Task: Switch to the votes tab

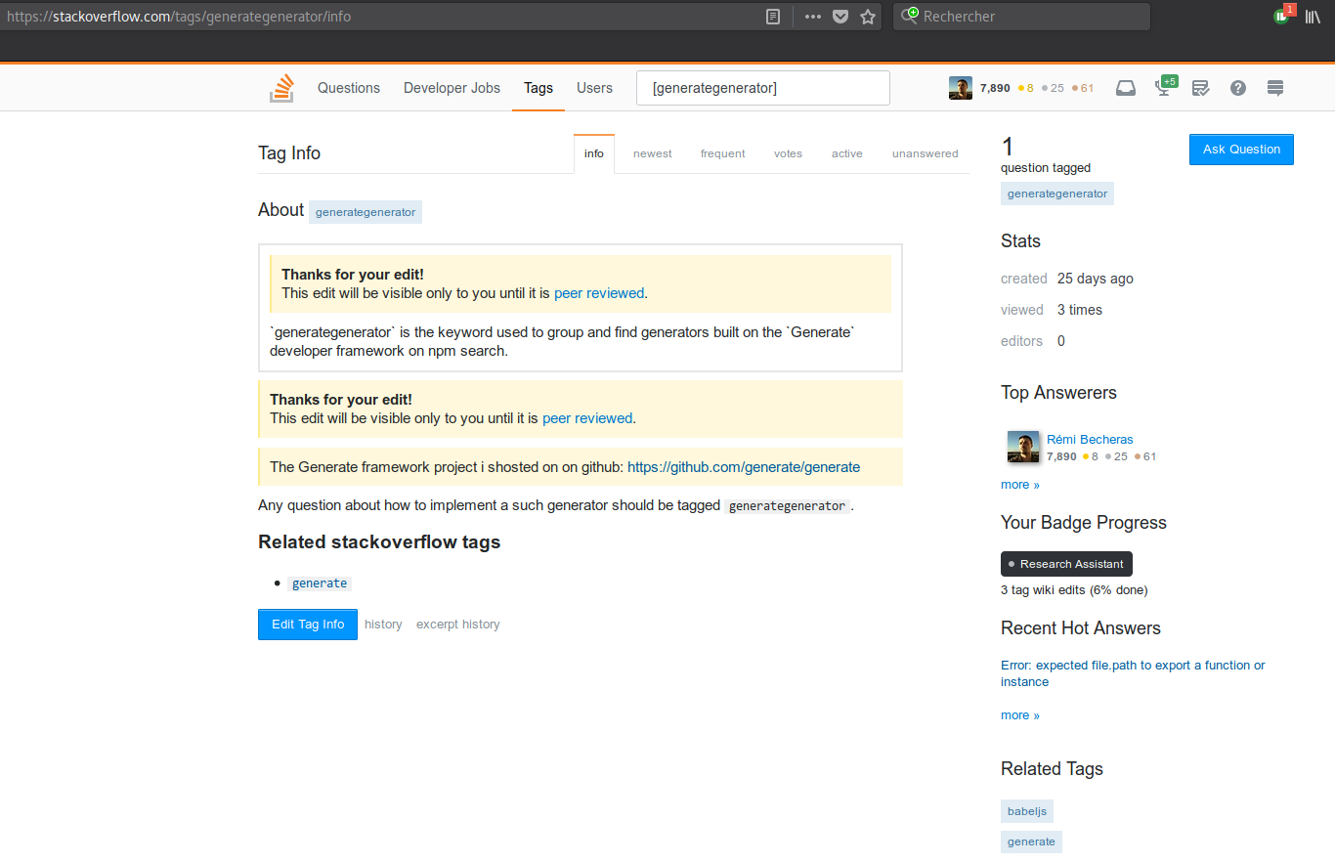Action: 788,153
